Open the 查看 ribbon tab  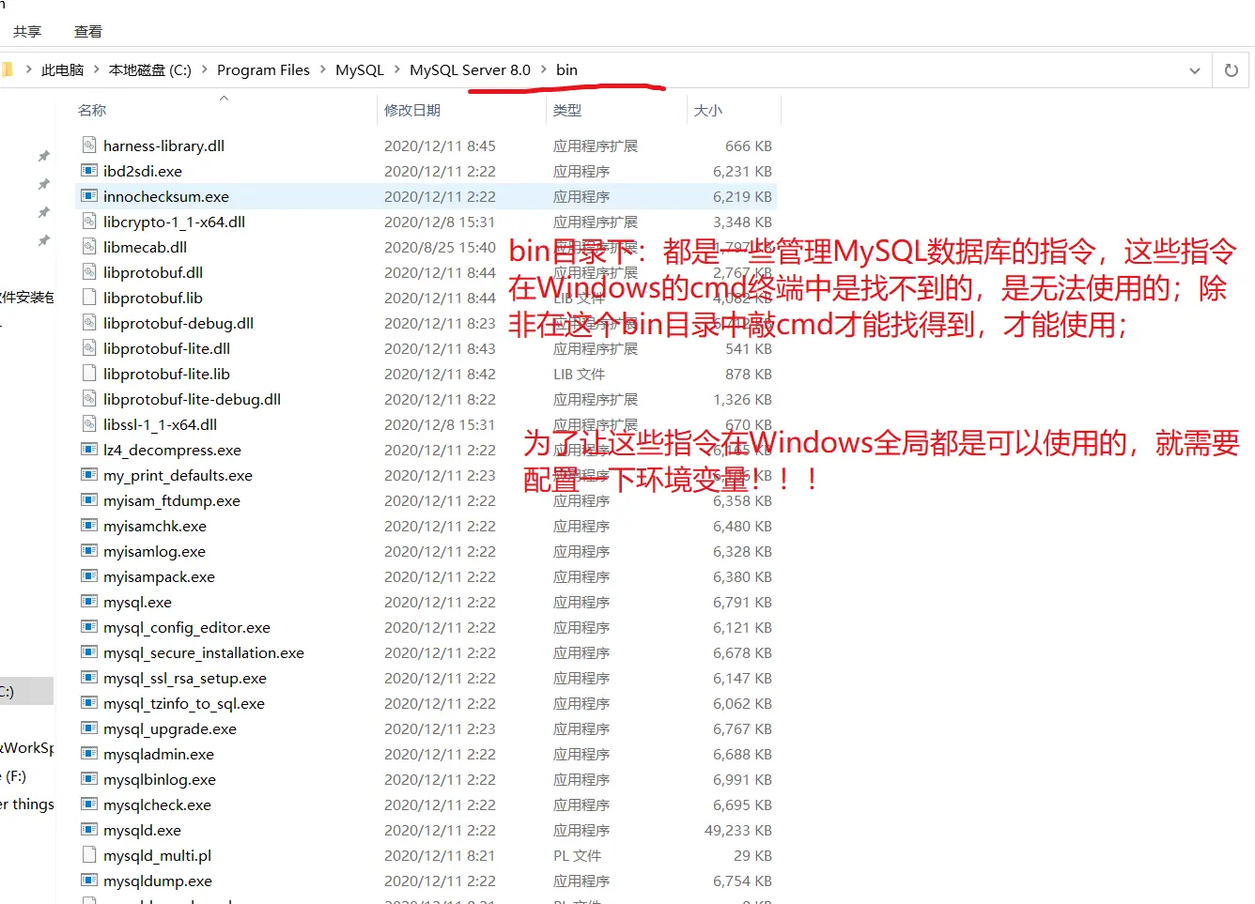(x=88, y=31)
